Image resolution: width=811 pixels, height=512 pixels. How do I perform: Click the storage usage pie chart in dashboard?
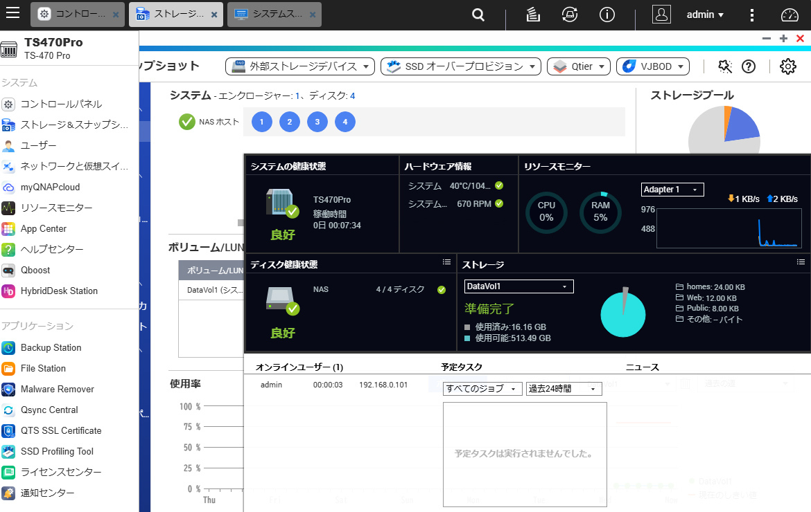point(623,314)
